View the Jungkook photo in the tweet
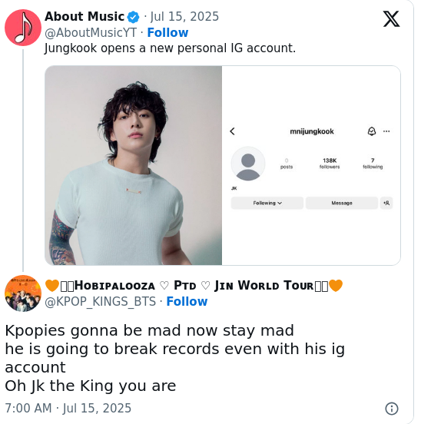Image resolution: width=421 pixels, height=424 pixels. [x=134, y=165]
